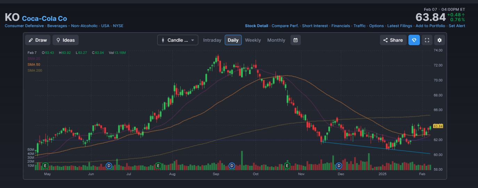
Task: Click the earnings E marker in late October
Action: coord(287,165)
